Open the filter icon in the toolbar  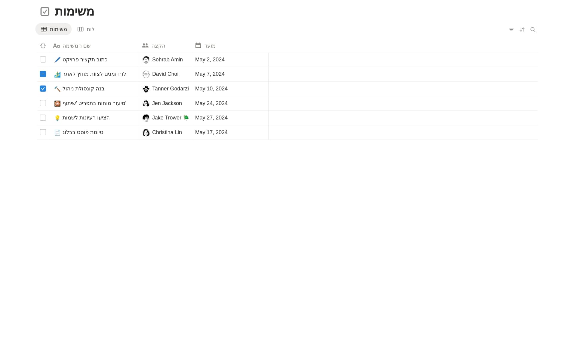511,30
